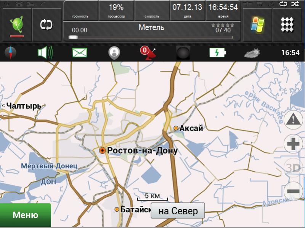Select the Чалтырь town marker
Image resolution: width=305 pixels, height=228 pixels.
click(x=4, y=106)
